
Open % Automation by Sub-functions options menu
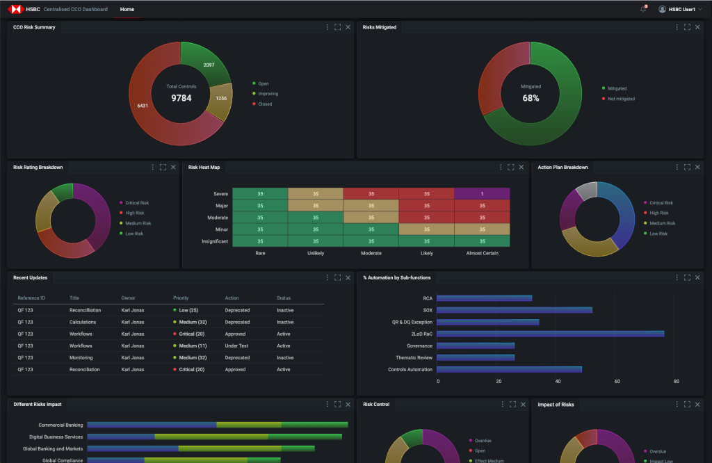(x=677, y=277)
